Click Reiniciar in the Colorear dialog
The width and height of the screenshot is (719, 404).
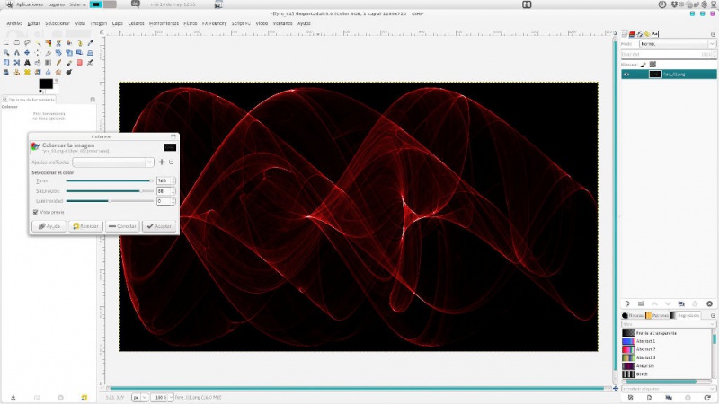pos(85,226)
